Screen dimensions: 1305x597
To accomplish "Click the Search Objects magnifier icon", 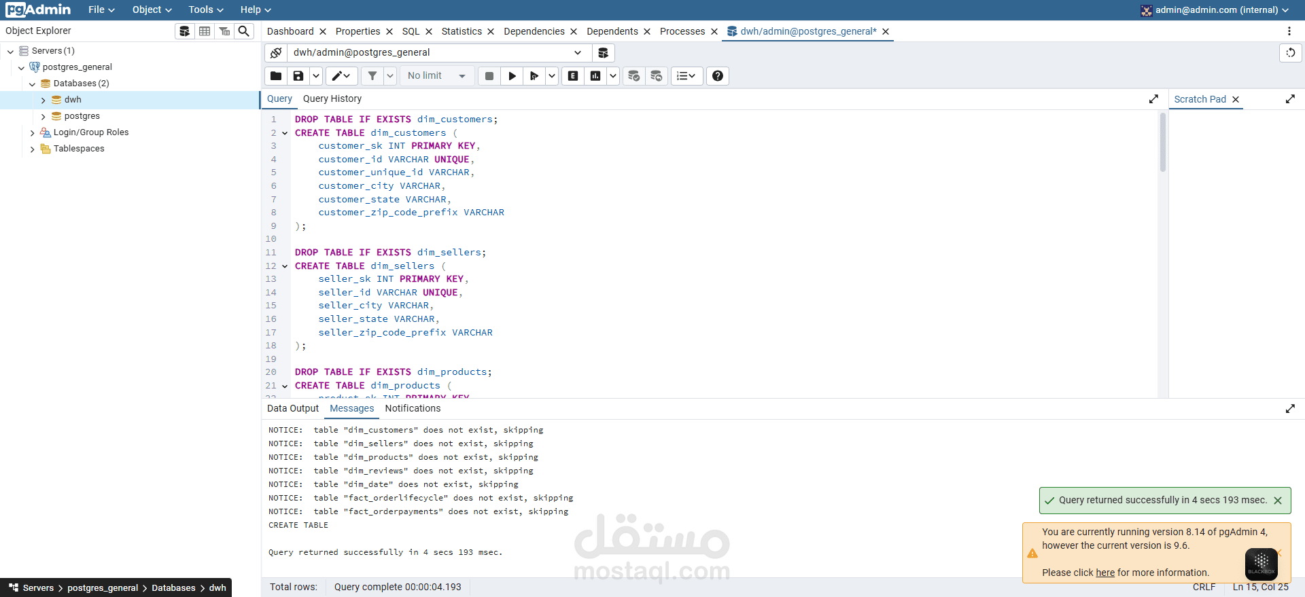I will click(x=244, y=31).
